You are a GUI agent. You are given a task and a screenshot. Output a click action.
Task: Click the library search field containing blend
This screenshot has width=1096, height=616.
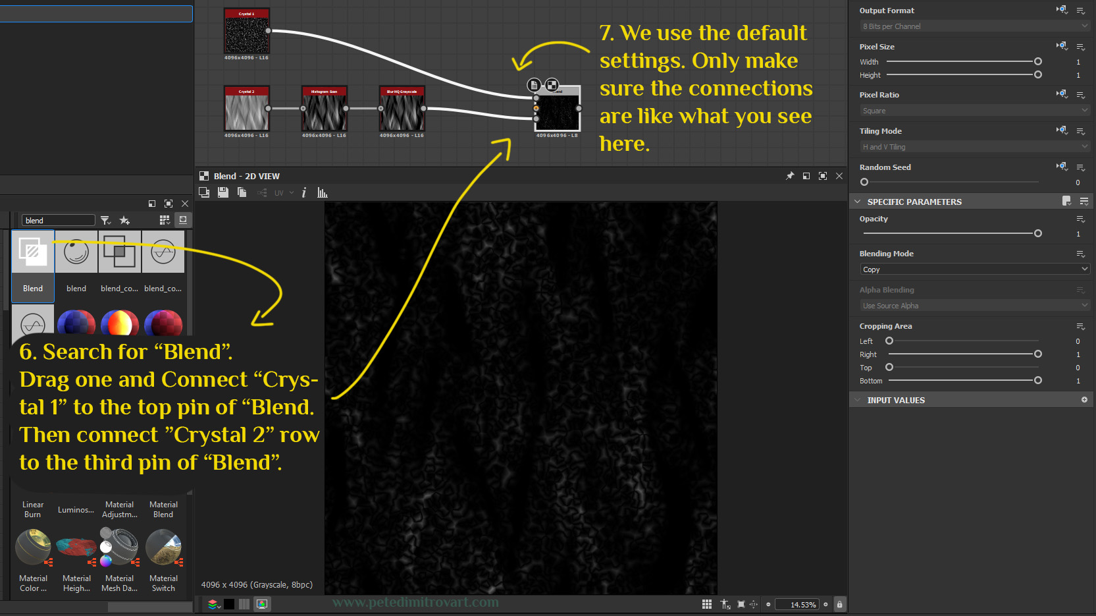point(59,220)
